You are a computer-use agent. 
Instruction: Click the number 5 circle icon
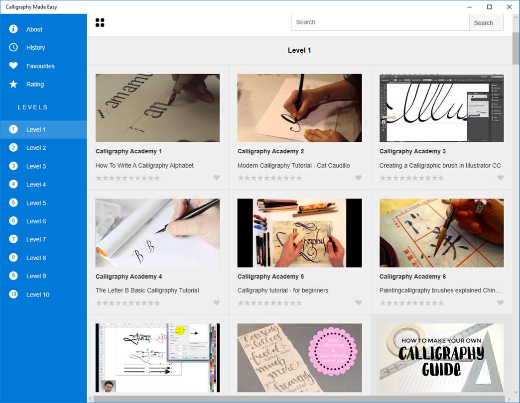13,202
